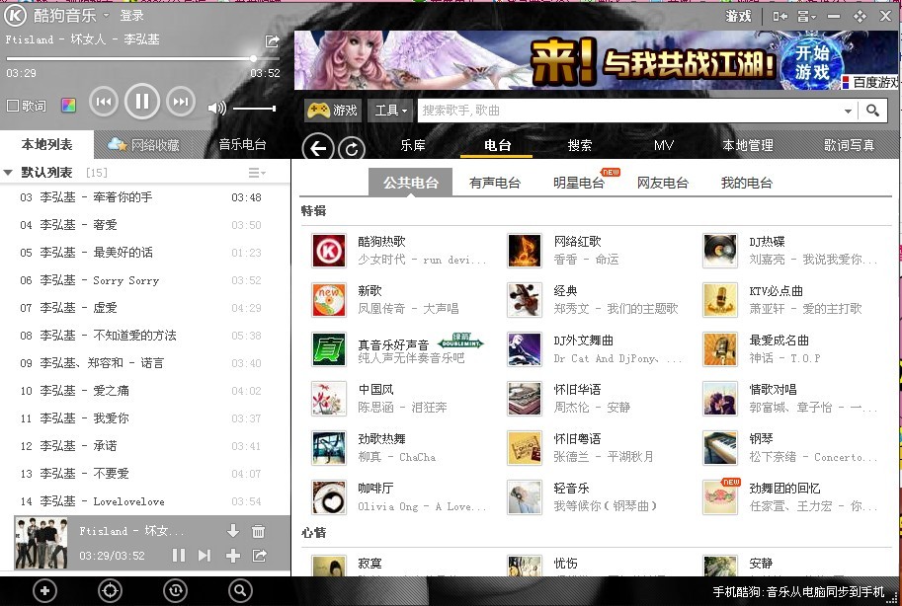Play the previous track
902x606 pixels.
point(104,102)
